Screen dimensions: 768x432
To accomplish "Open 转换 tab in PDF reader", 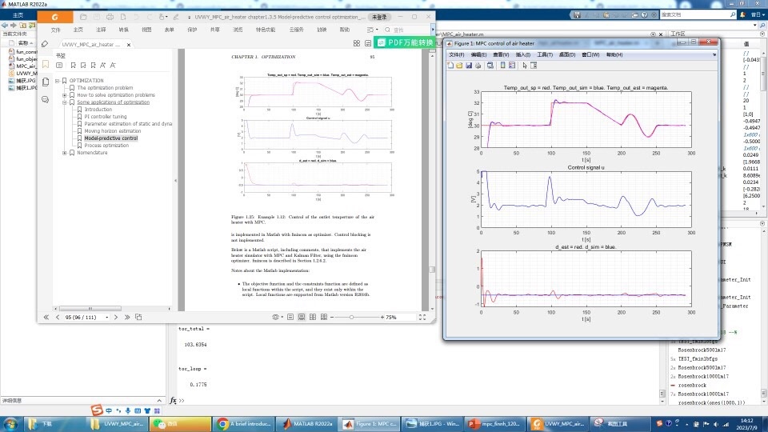I will pyautogui.click(x=124, y=30).
